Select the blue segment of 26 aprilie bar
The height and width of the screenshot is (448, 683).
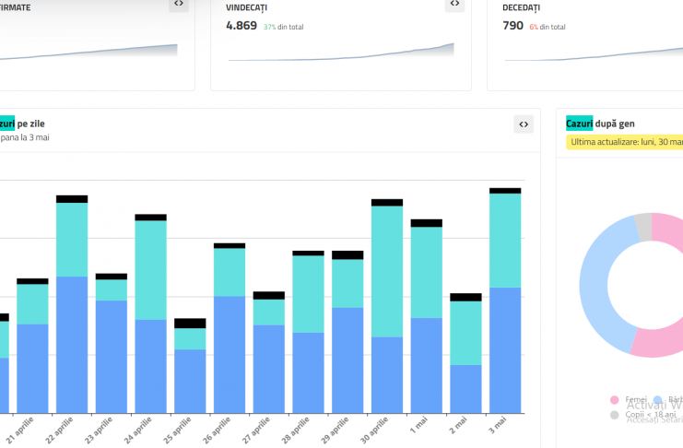click(x=230, y=354)
